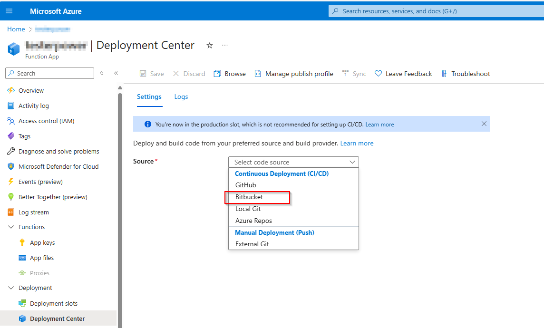Select External Git as the source
544x328 pixels.
click(293, 244)
